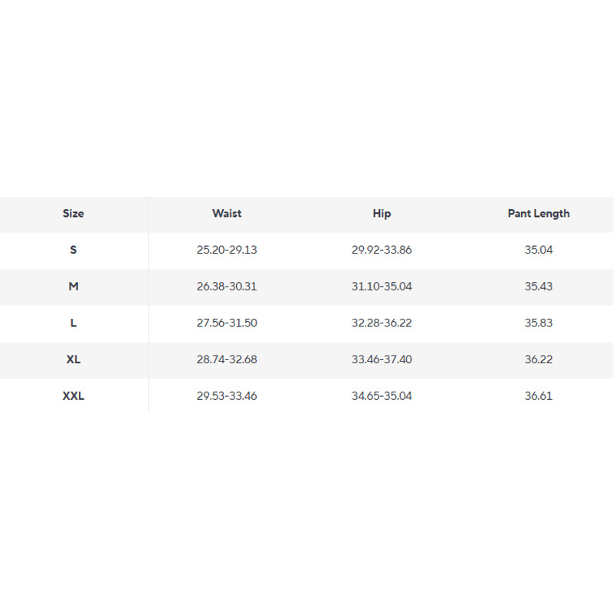Select the M size row label

tap(74, 287)
